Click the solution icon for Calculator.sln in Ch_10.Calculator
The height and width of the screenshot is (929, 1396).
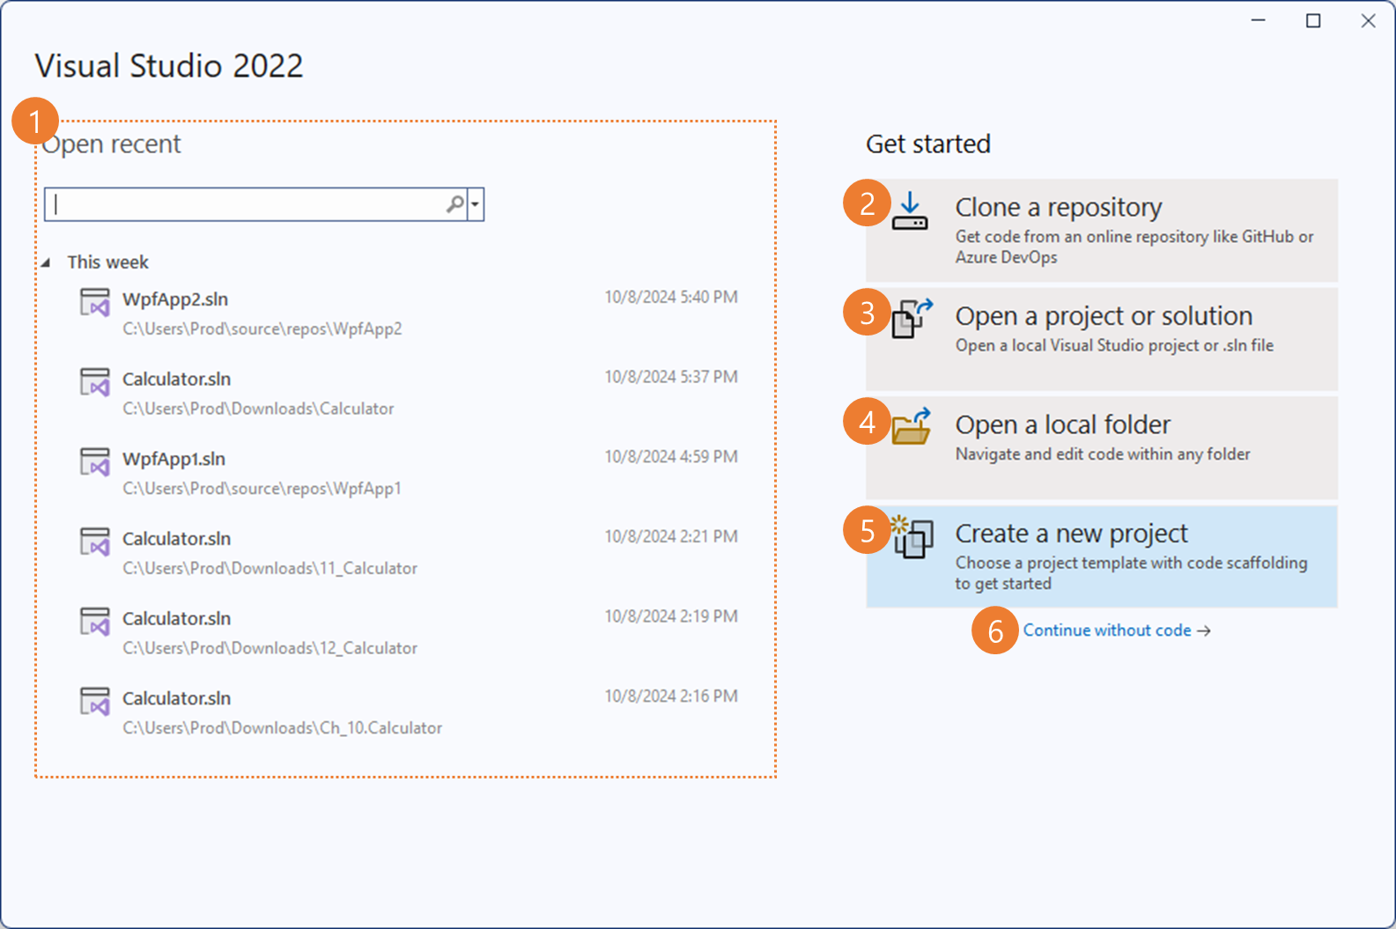point(95,701)
